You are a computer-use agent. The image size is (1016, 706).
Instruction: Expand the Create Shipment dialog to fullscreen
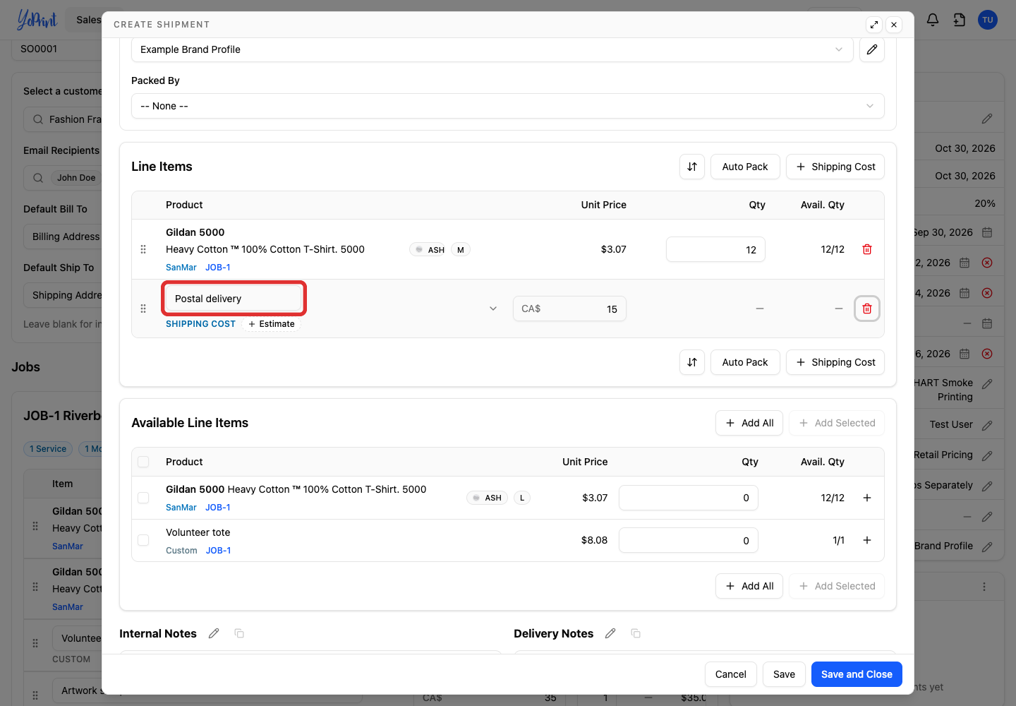[x=874, y=25]
